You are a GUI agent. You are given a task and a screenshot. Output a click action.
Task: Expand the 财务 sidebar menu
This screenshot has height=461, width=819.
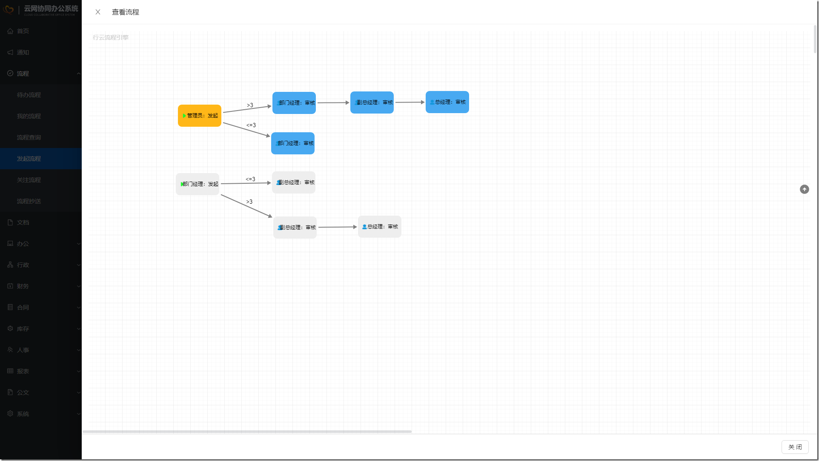tap(41, 286)
